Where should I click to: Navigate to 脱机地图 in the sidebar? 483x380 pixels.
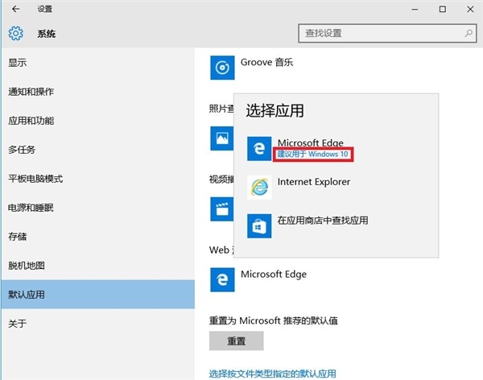pyautogui.click(x=26, y=266)
